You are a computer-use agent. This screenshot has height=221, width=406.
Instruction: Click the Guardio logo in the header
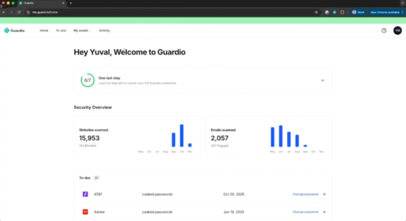[14, 30]
